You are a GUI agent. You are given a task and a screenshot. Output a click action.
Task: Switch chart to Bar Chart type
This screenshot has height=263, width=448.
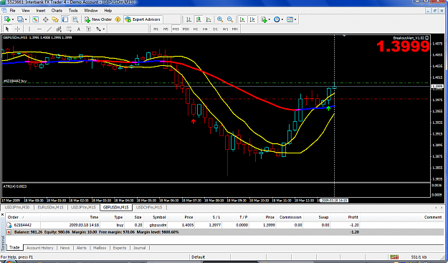click(189, 19)
